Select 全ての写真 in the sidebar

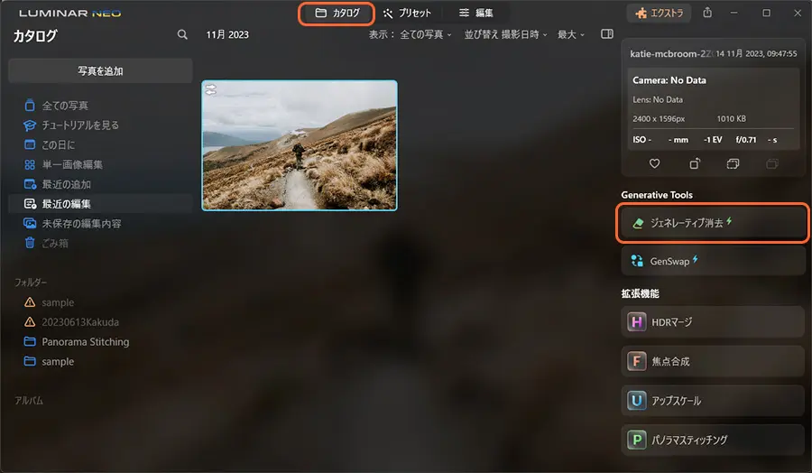(x=100, y=106)
